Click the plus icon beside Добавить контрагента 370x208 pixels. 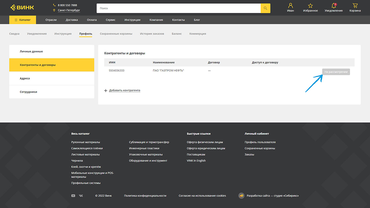tap(106, 91)
